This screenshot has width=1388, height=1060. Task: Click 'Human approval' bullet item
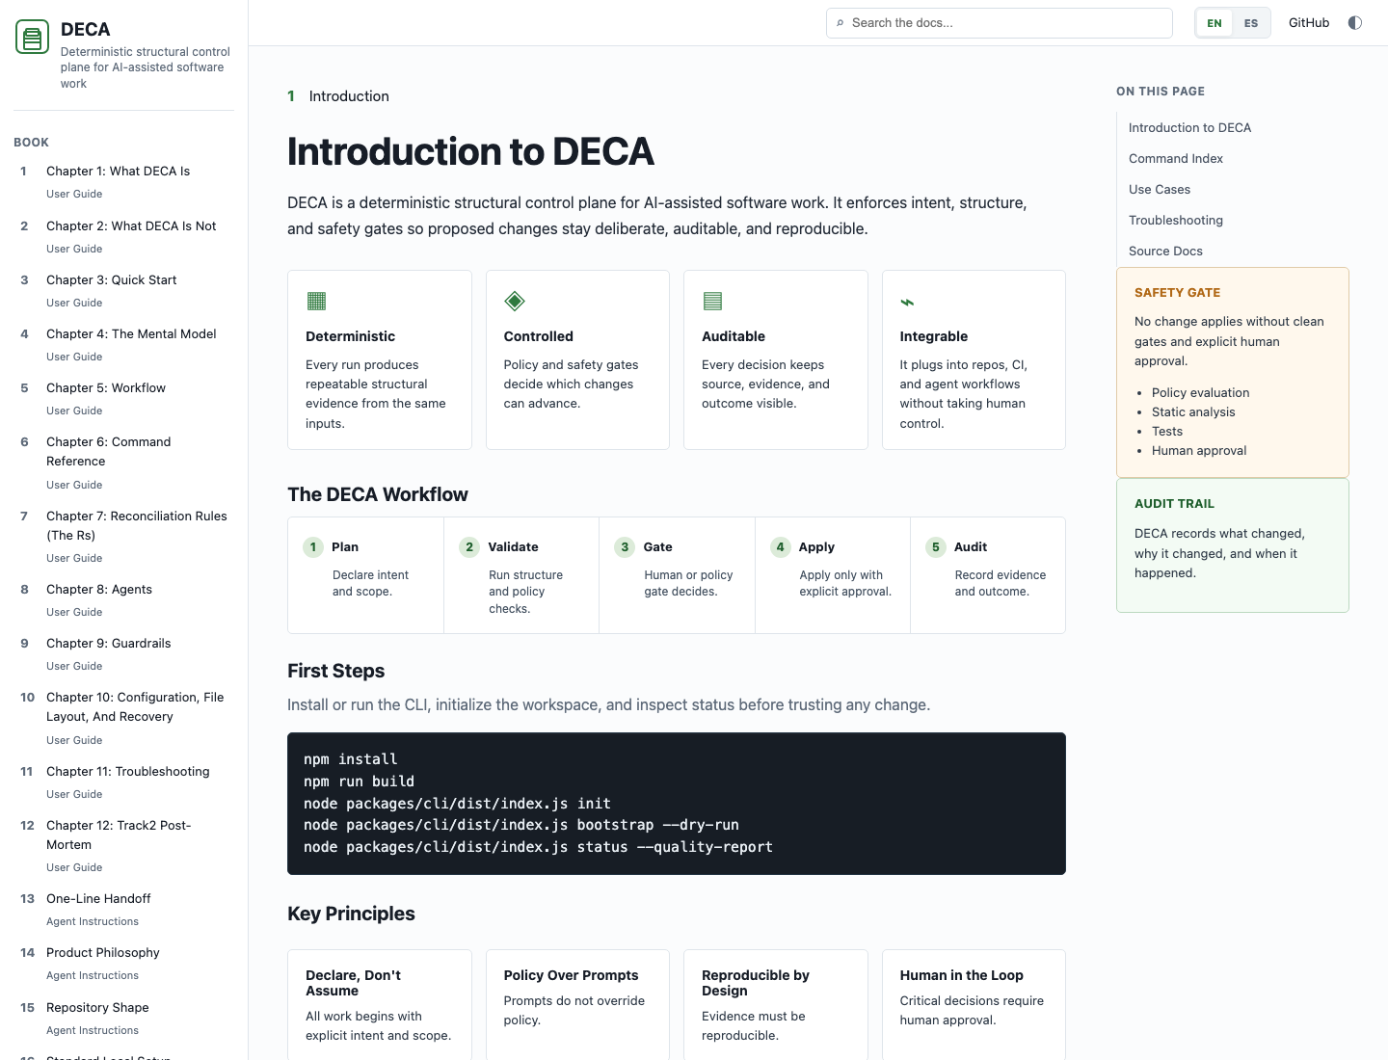pos(1199,450)
